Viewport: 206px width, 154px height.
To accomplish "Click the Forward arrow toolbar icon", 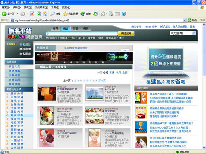I will tap(23, 14).
